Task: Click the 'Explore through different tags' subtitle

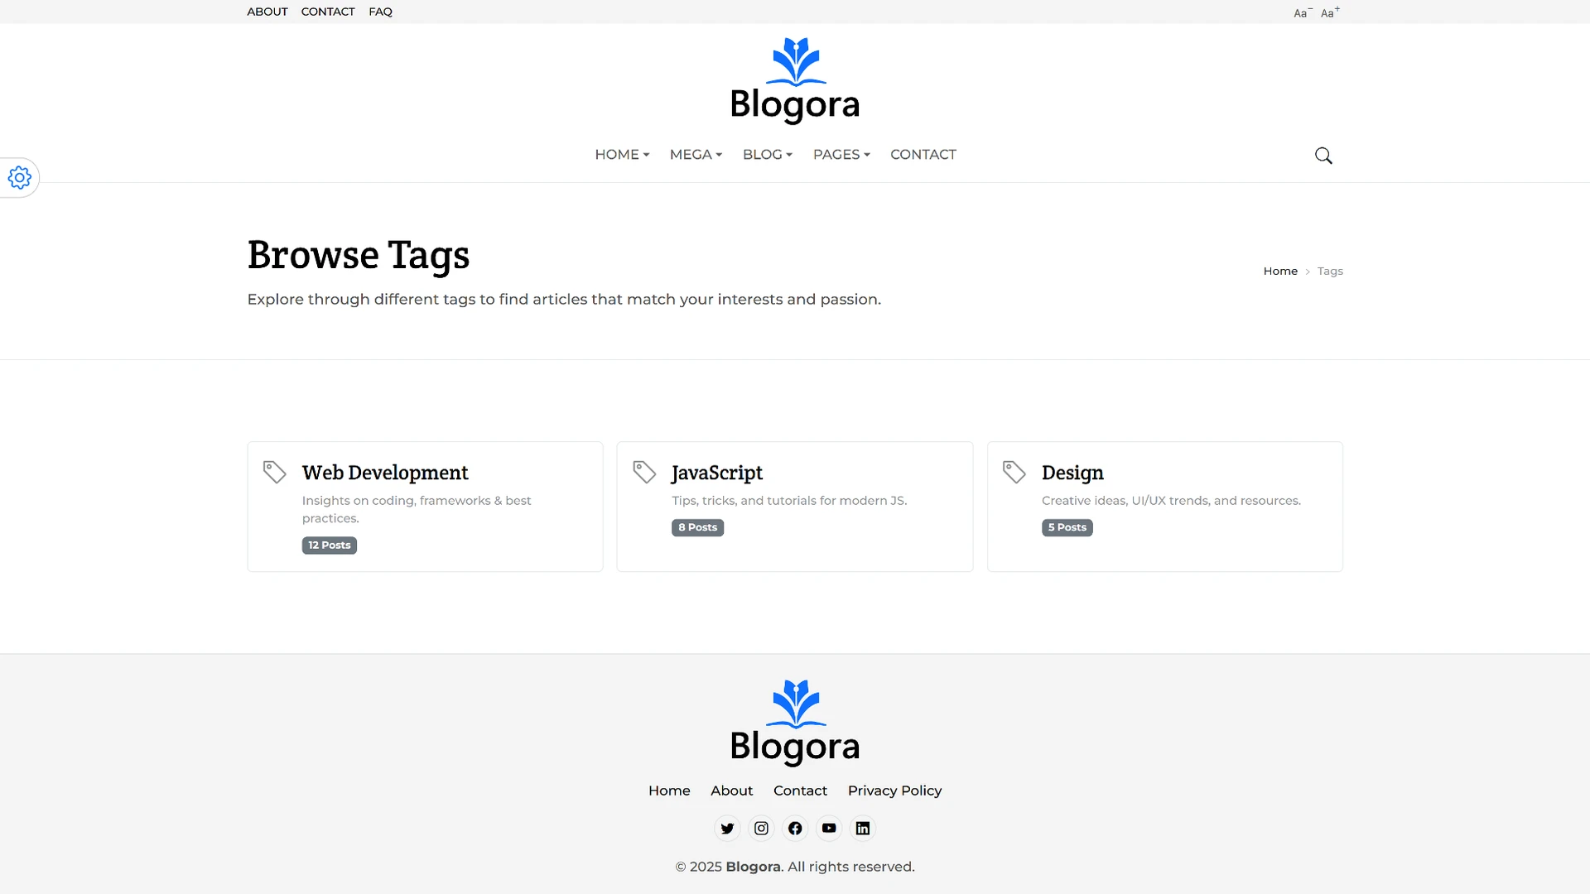Action: point(564,300)
